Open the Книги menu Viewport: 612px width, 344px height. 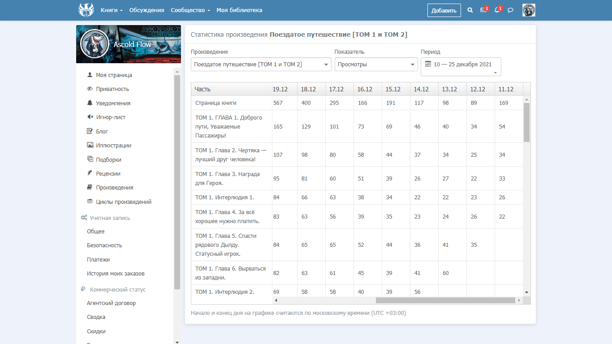[112, 10]
